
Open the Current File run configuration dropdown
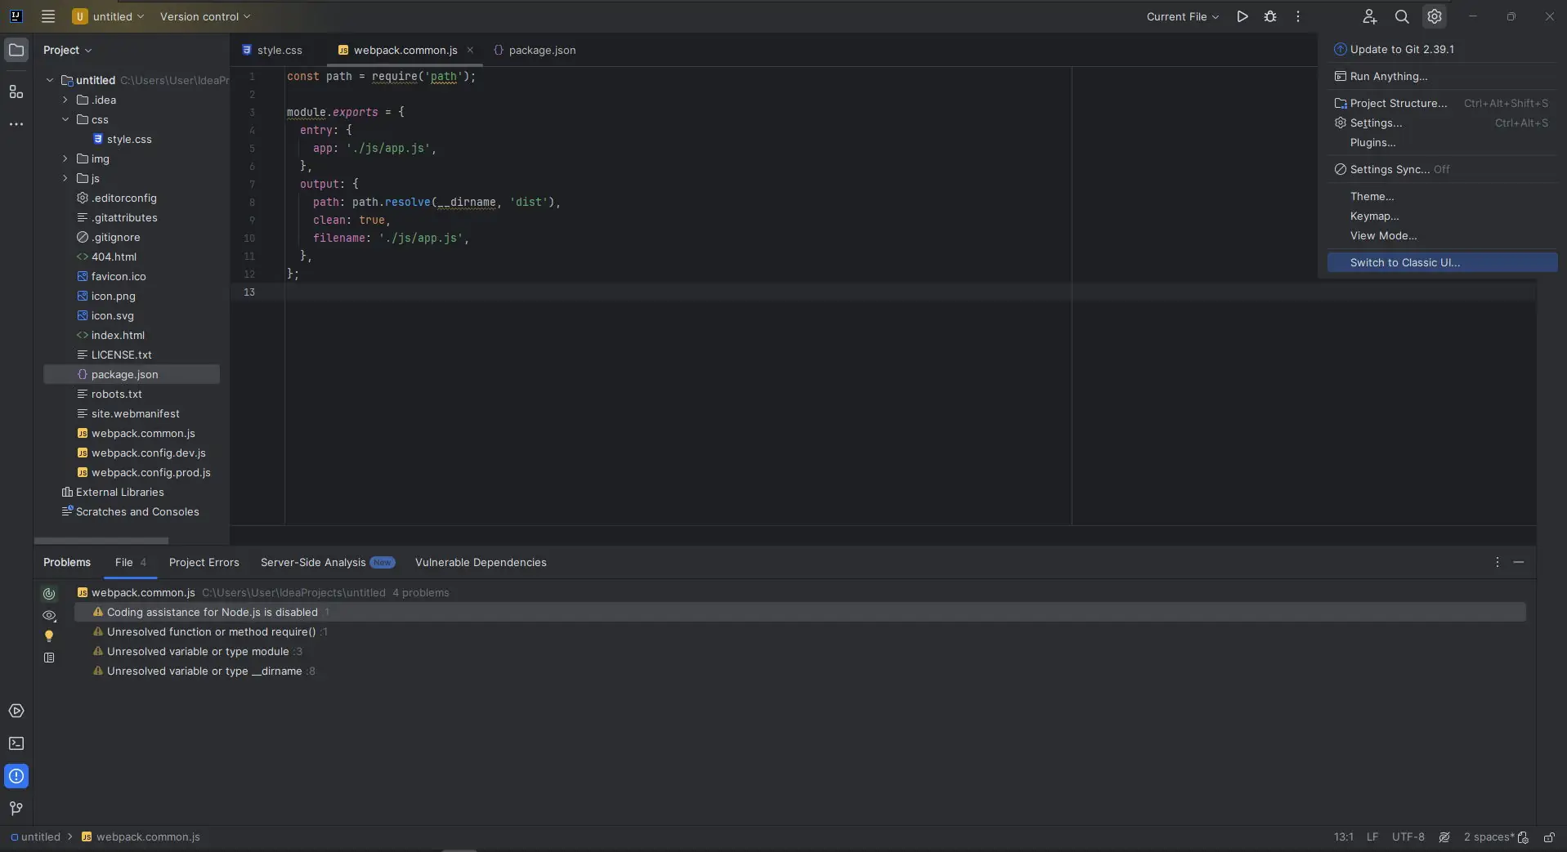tap(1182, 16)
